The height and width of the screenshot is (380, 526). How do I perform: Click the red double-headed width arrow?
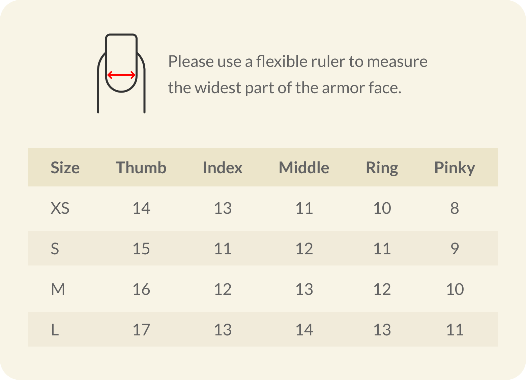coord(121,75)
